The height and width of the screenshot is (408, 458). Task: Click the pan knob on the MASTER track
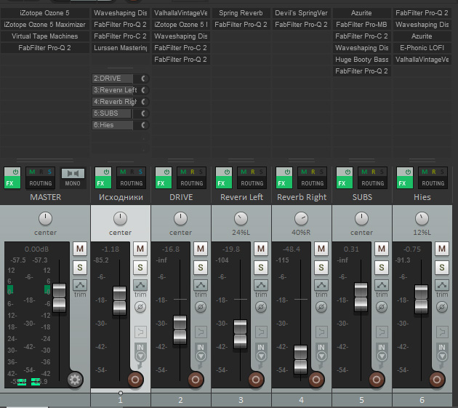45,218
